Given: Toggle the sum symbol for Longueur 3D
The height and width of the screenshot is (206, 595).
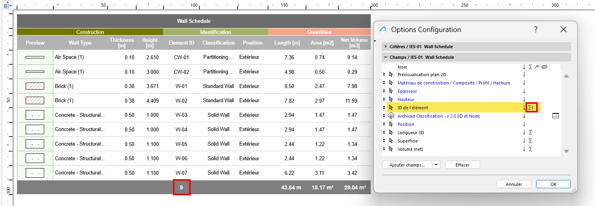Looking at the screenshot, I should click(x=531, y=133).
